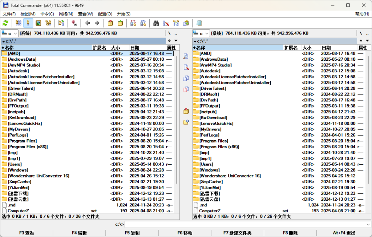Viewport: 372px width, 237px height.
Task: Click the pack files gift-box icon in toolbar
Action: coord(110,23)
